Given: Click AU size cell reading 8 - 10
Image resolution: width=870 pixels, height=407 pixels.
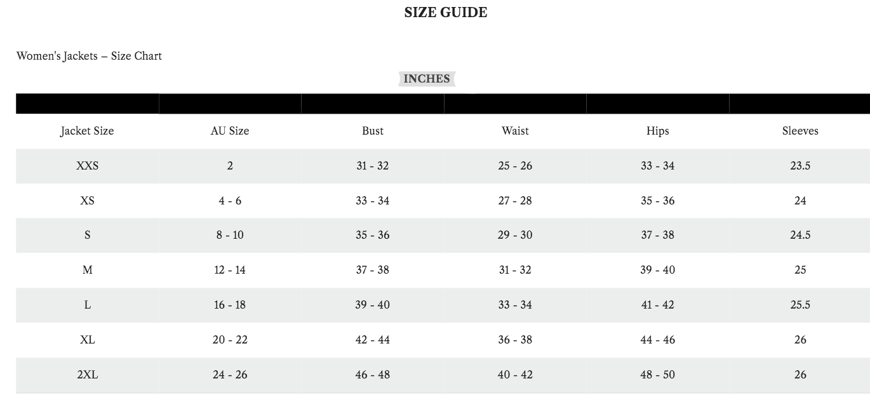Looking at the screenshot, I should (x=230, y=235).
